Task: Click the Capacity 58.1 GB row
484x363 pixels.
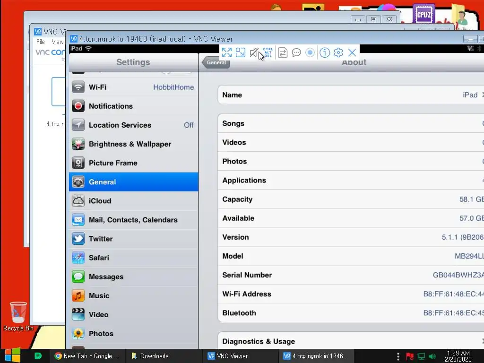Action: (x=351, y=199)
